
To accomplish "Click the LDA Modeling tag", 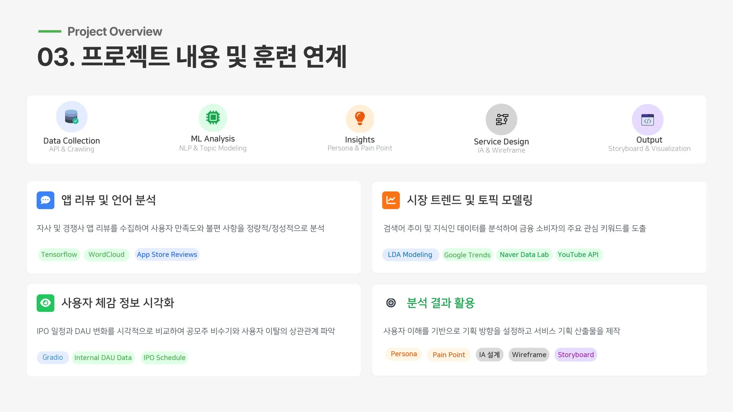I will [x=410, y=255].
